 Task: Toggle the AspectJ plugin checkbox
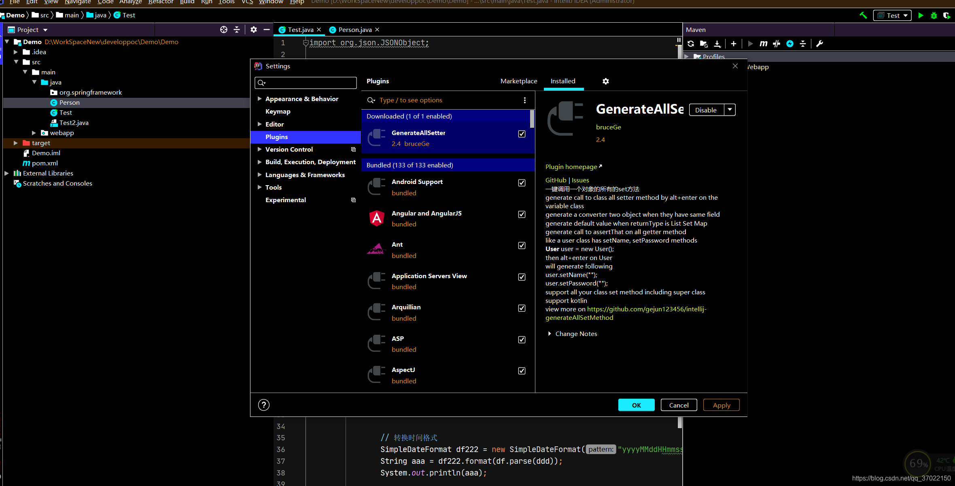click(522, 371)
